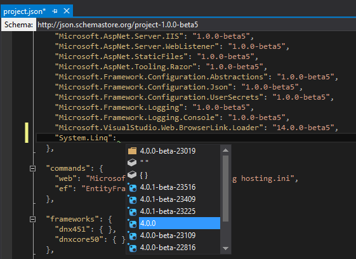Select version 4.0.0-beta-23109 from list

click(168, 236)
